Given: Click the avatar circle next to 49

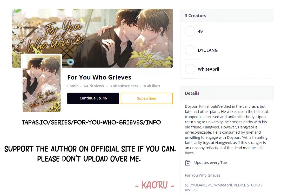Looking at the screenshot, I should [190, 31].
